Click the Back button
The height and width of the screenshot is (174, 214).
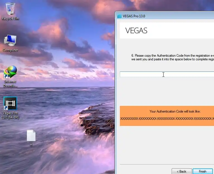(182, 171)
